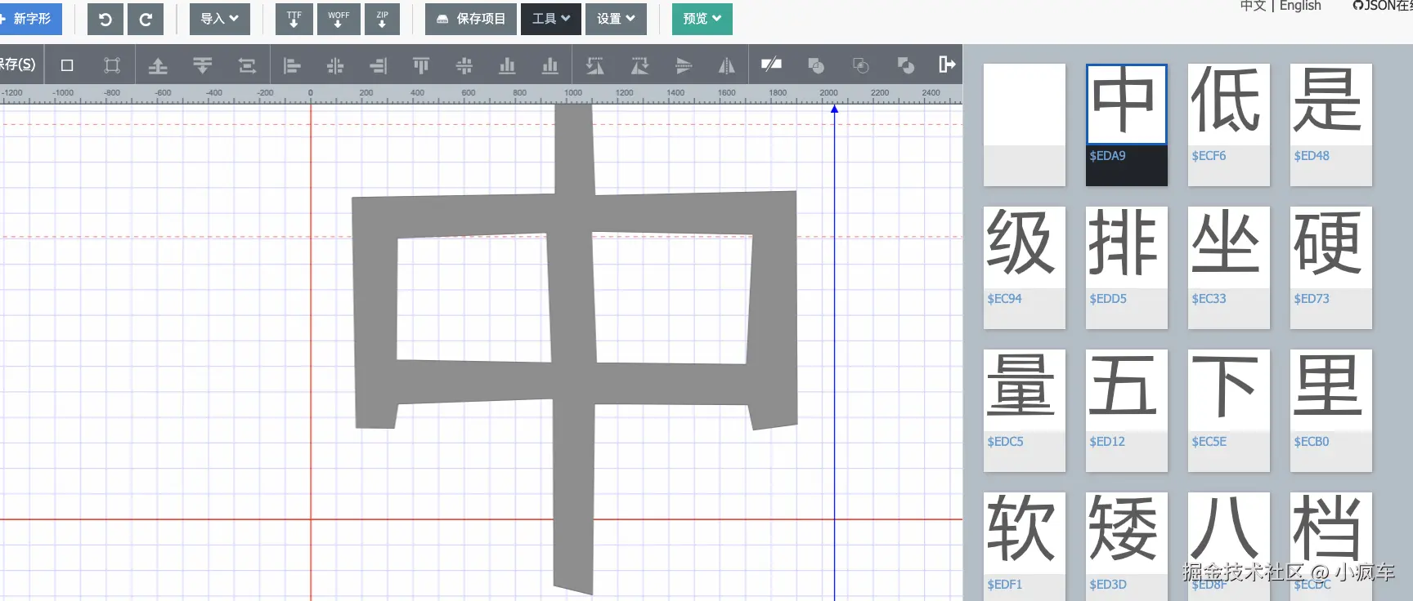Image resolution: width=1413 pixels, height=601 pixels.
Task: Select the 档 glyph thumbnail
Action: click(1331, 546)
